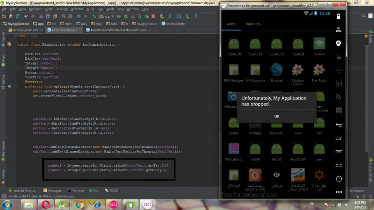The width and height of the screenshot is (374, 210).
Task: Open the 7Learn app in emulator
Action: coord(319,46)
